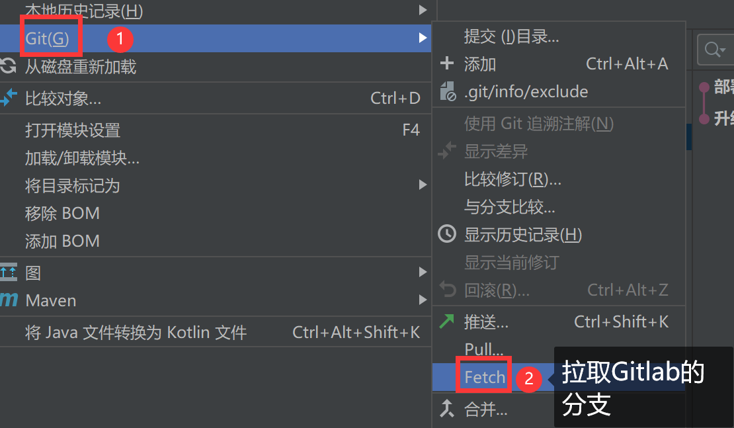
Task: Expand the Maven submenu arrow
Action: (x=423, y=300)
